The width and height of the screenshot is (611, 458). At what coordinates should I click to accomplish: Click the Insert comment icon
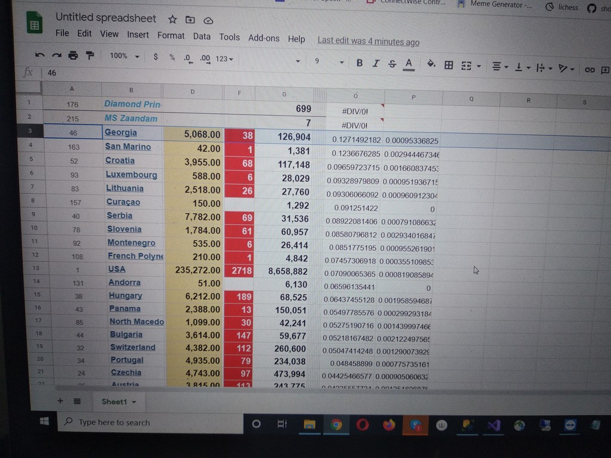(605, 70)
